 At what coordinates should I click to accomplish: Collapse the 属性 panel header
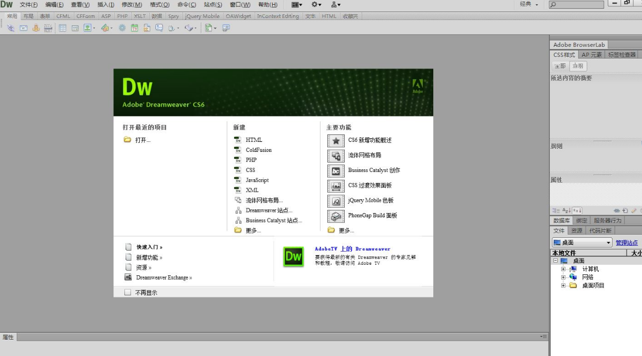click(x=8, y=337)
